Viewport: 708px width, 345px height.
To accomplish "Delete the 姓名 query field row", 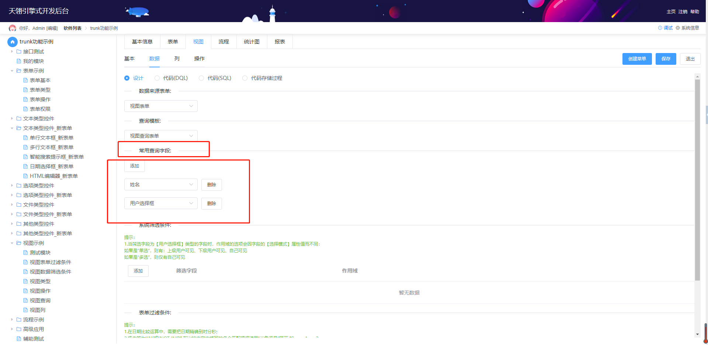I will pos(212,185).
